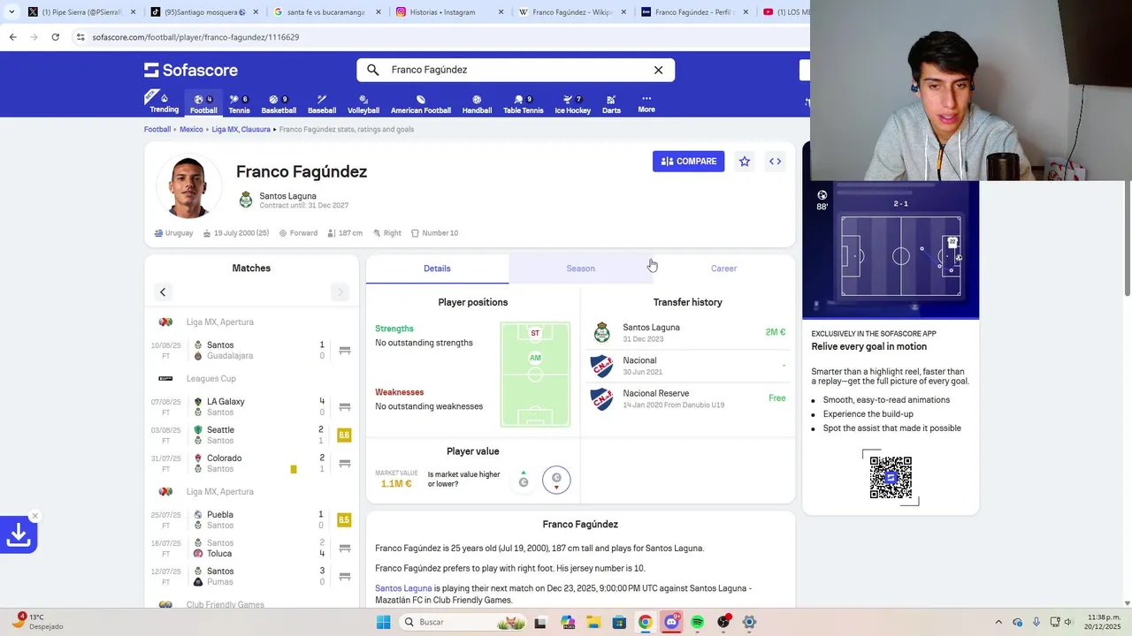Select the Ice Hockey icon
The height and width of the screenshot is (636, 1132).
(572, 103)
